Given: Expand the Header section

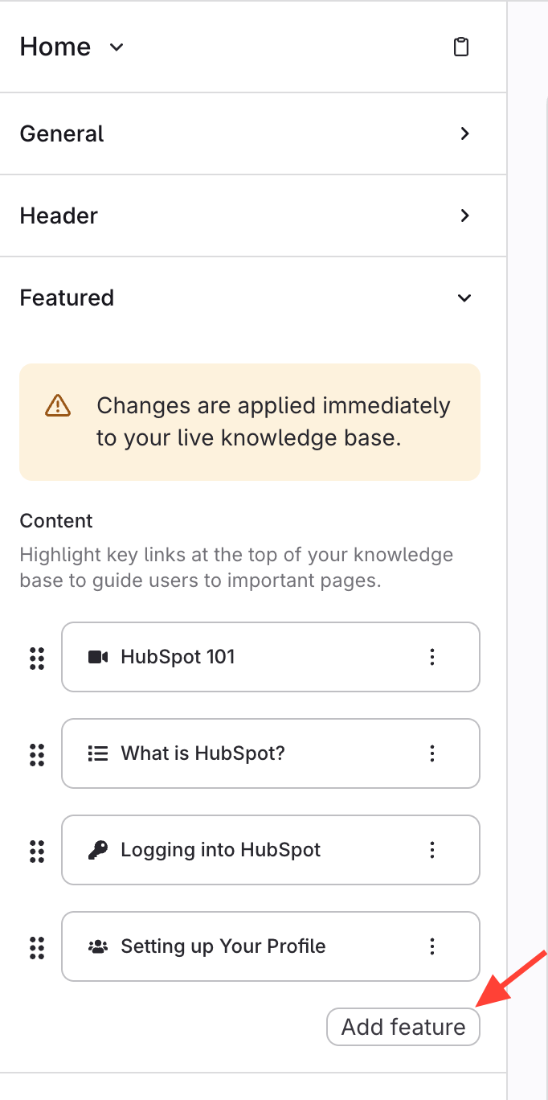Looking at the screenshot, I should (x=464, y=215).
